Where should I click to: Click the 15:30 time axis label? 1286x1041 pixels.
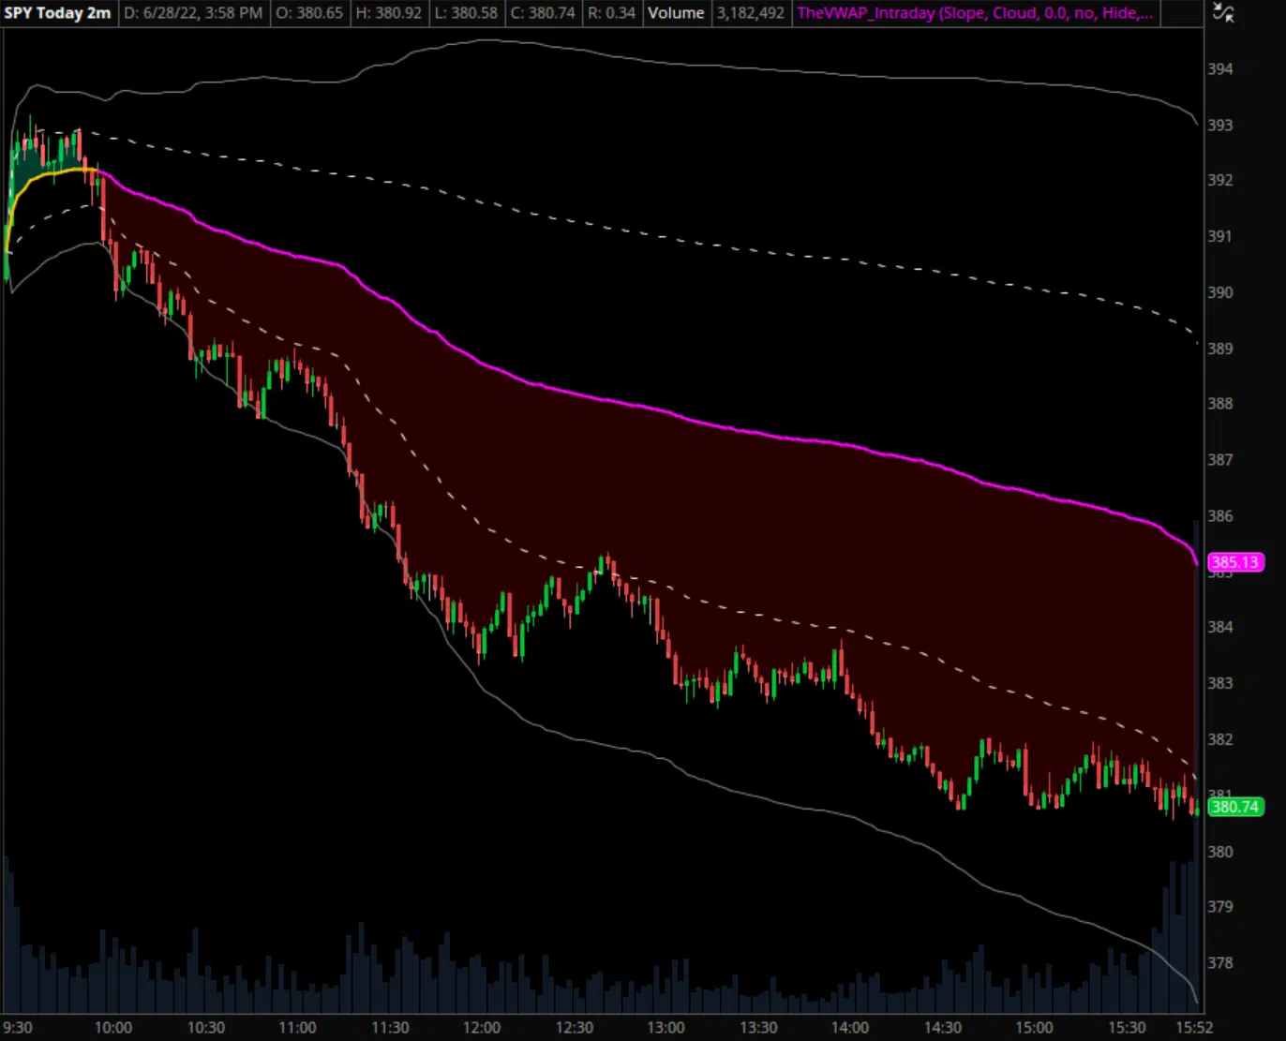pyautogui.click(x=1127, y=1028)
